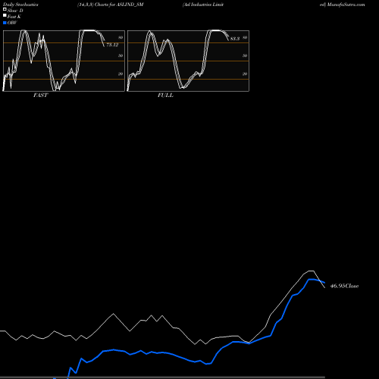This screenshot has height=379, width=379.
Task: Click the Fast K legend color box
Action: (x=5, y=15)
